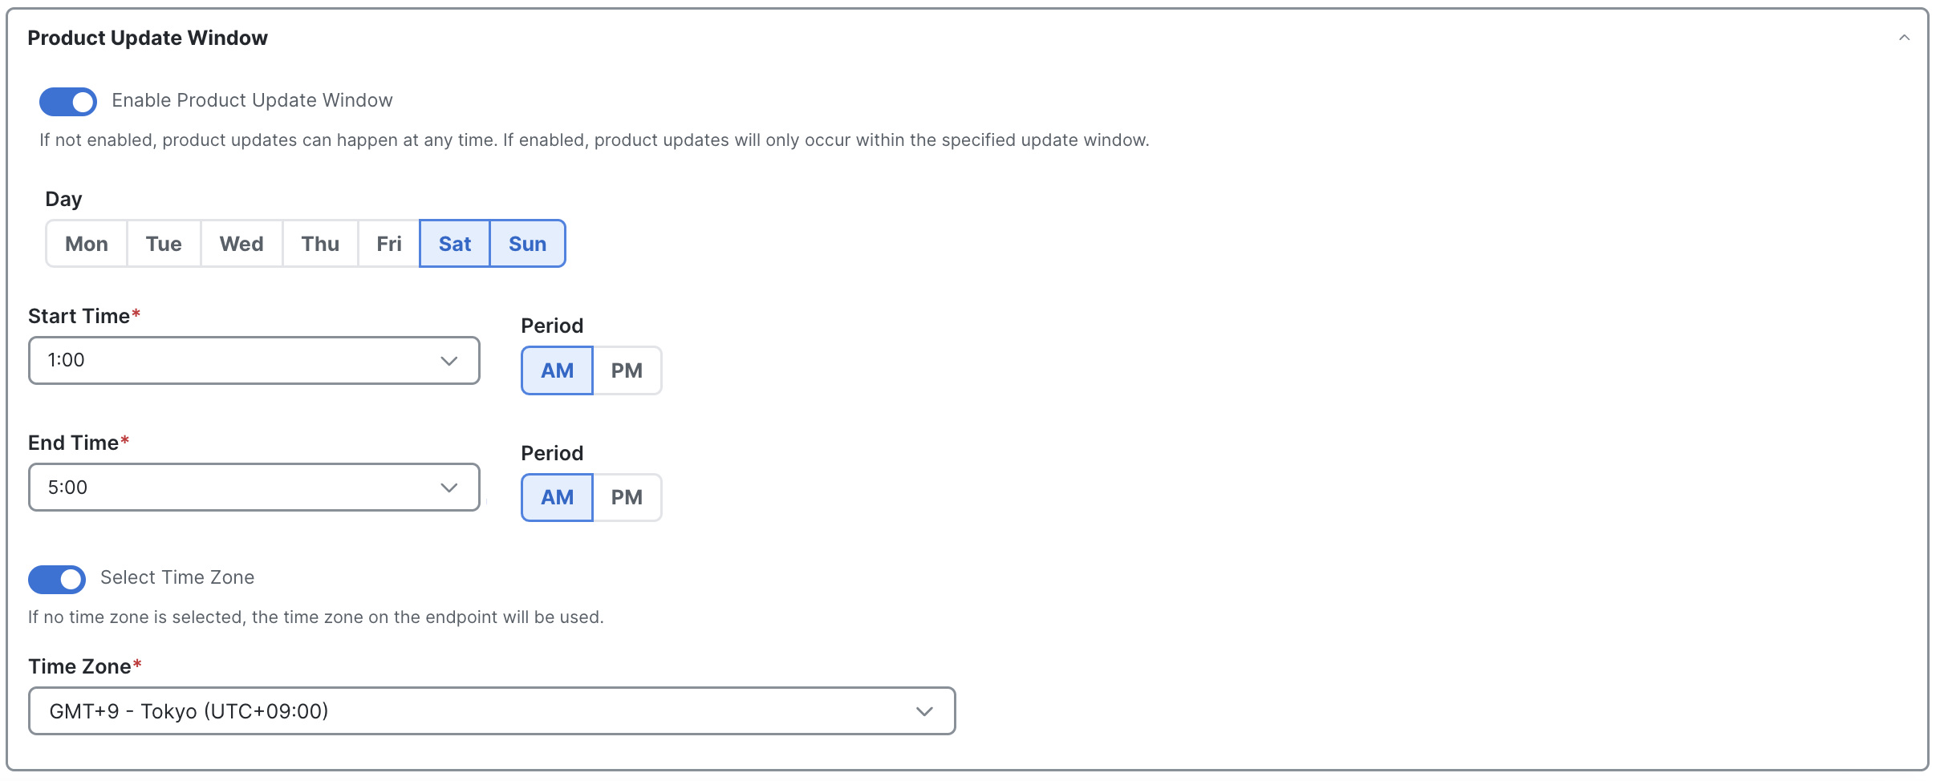
Task: Collapse the Product Update Window section
Action: tap(1903, 38)
